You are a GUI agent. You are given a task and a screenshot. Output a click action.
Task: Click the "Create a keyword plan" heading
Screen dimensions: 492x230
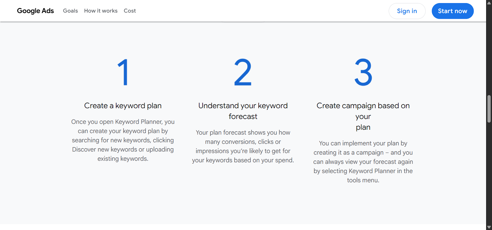click(123, 106)
